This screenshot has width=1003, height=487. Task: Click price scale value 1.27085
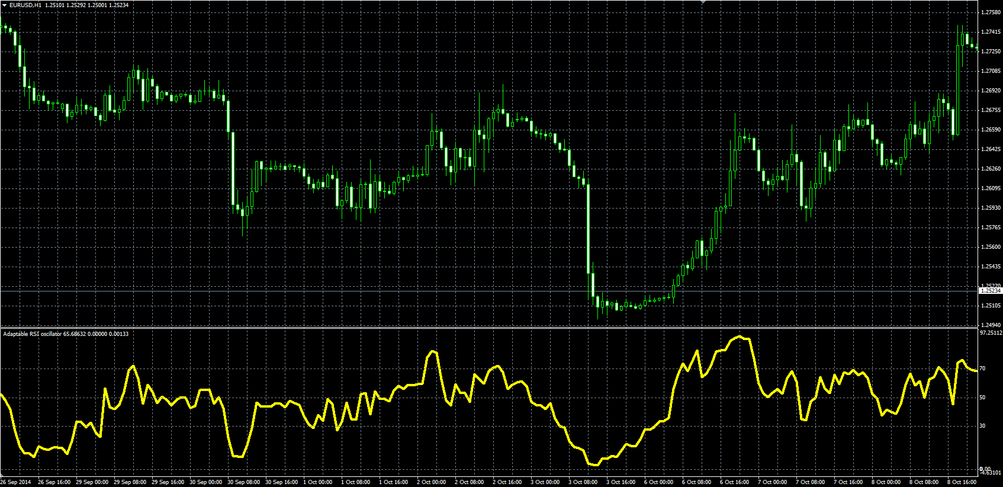(x=991, y=71)
